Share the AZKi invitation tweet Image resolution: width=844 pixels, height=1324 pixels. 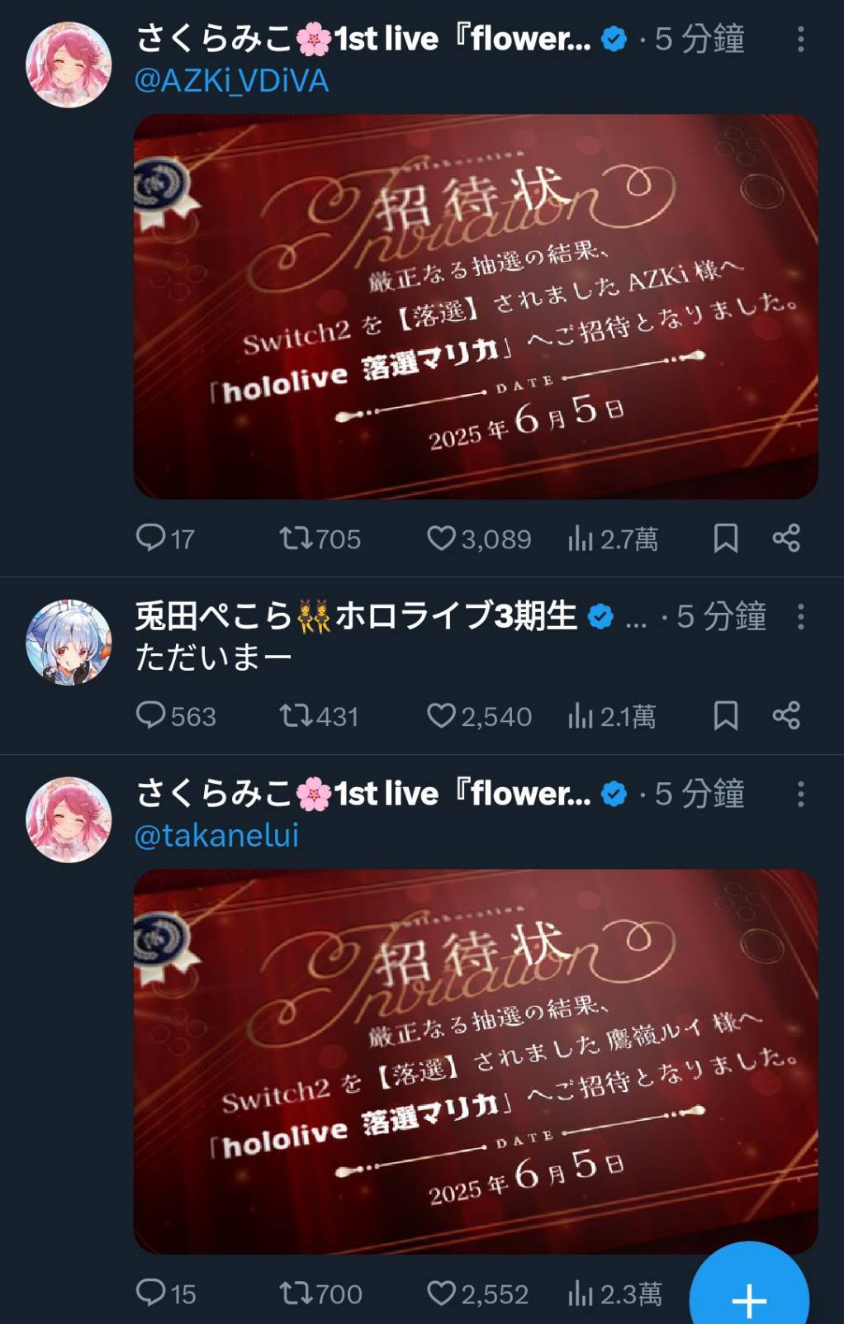click(786, 539)
